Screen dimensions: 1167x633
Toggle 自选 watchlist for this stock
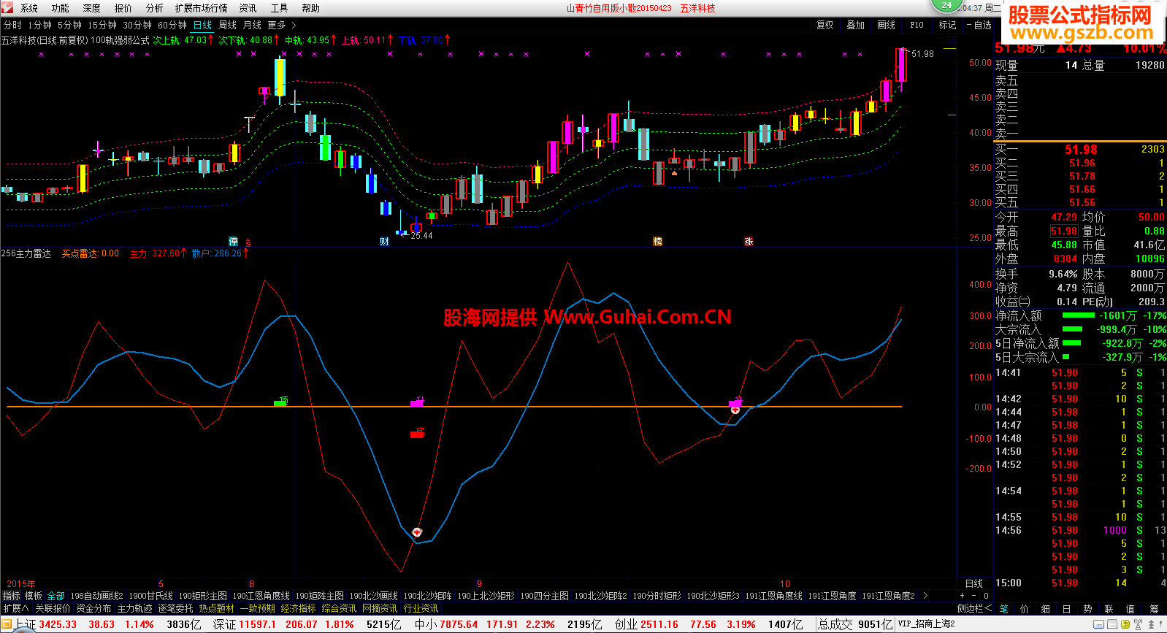click(x=979, y=25)
